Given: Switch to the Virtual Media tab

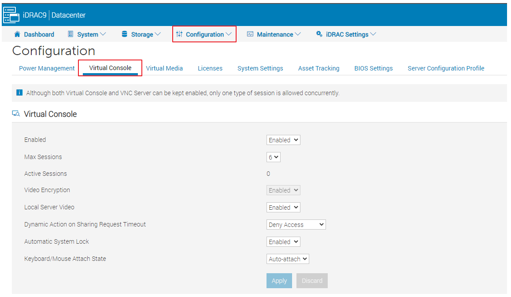Looking at the screenshot, I should (x=164, y=68).
